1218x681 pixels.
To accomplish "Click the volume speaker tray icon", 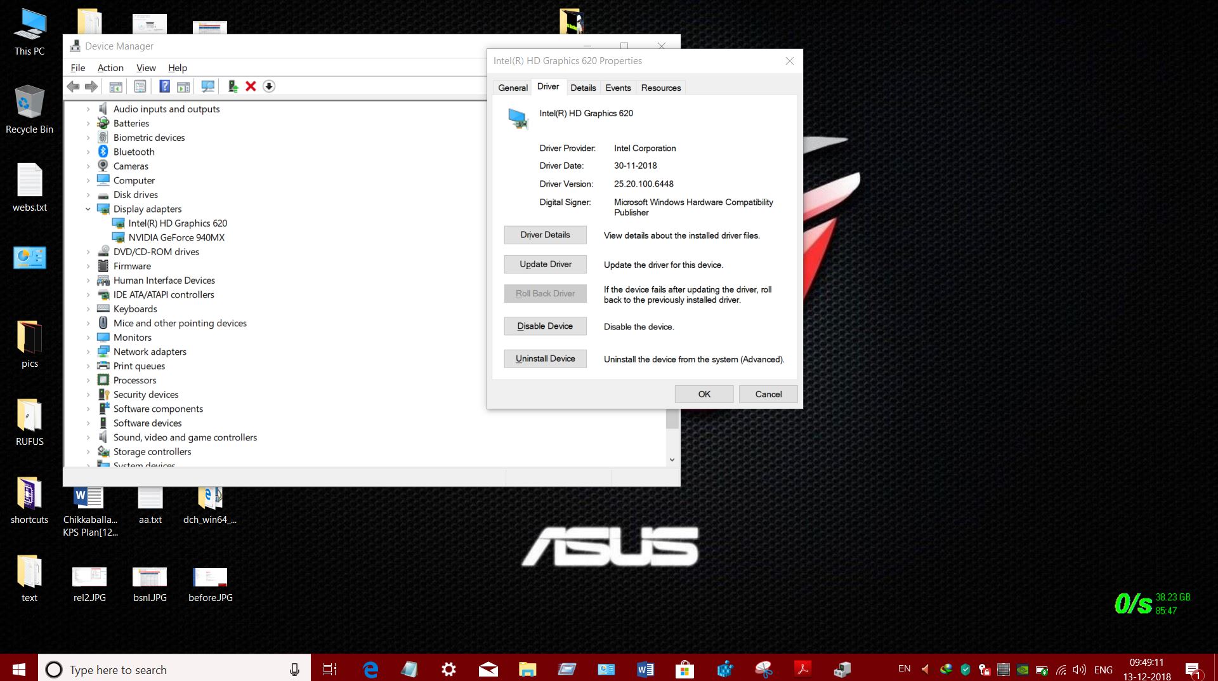I will (x=1079, y=670).
